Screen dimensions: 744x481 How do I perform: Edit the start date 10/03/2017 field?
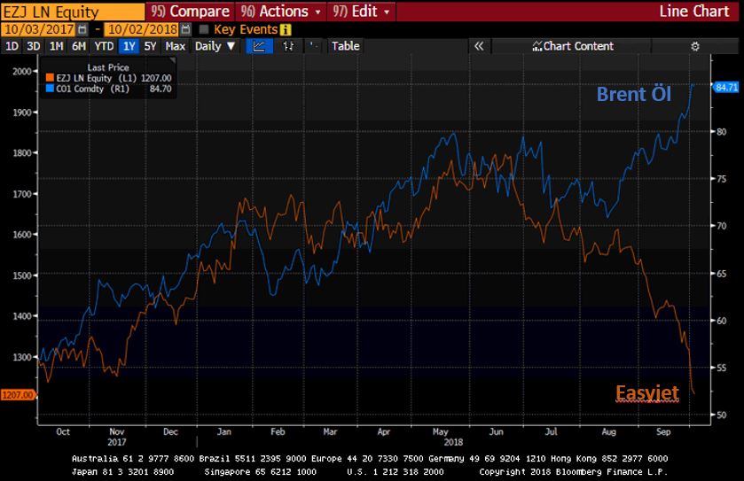tap(39, 29)
